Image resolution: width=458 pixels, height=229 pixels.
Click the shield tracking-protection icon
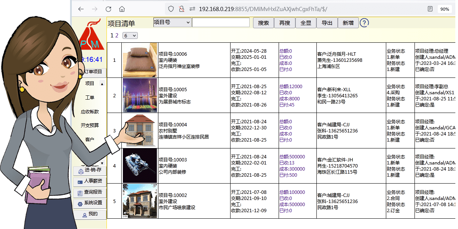pyautogui.click(x=171, y=8)
